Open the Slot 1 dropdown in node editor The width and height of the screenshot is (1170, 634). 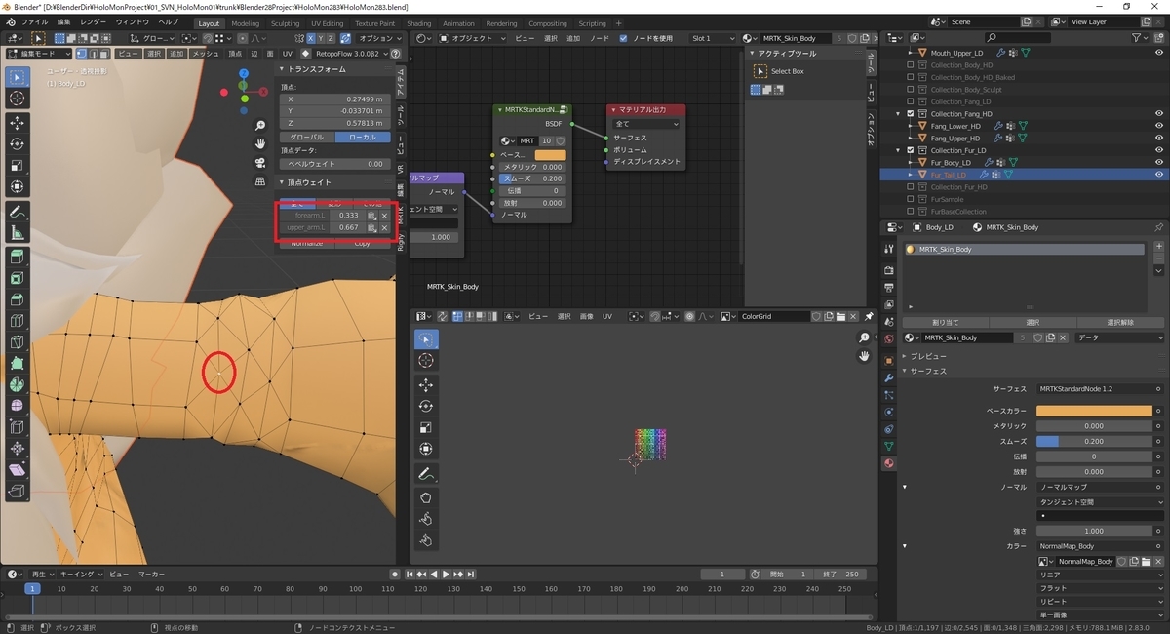(x=714, y=38)
